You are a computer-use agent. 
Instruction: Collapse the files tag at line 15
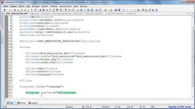click(x=12, y=47)
